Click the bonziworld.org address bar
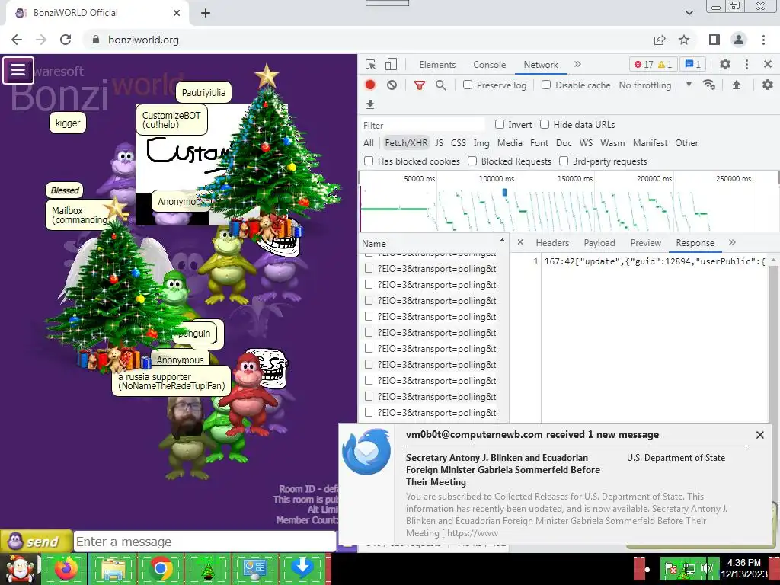 368,40
